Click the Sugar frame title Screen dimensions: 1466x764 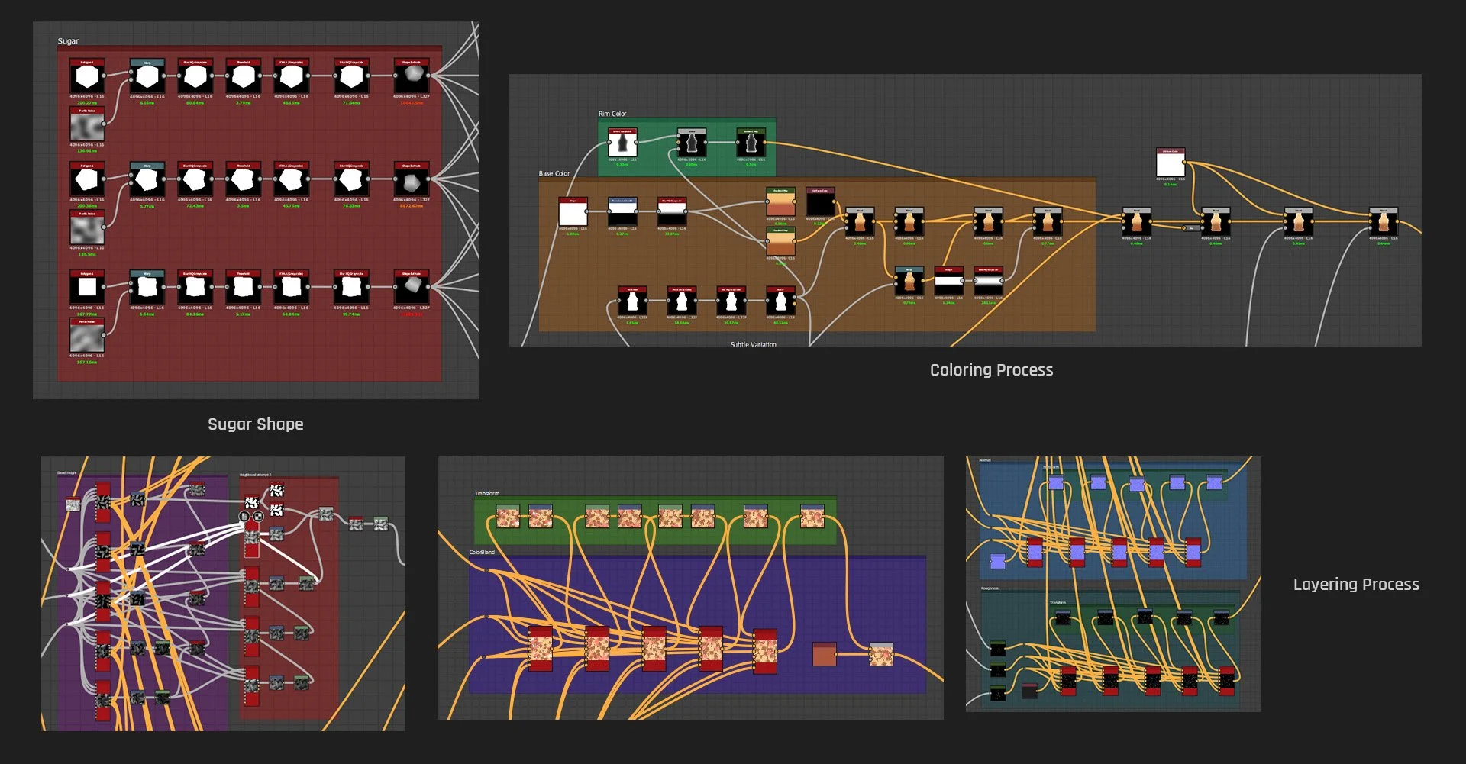click(x=68, y=41)
